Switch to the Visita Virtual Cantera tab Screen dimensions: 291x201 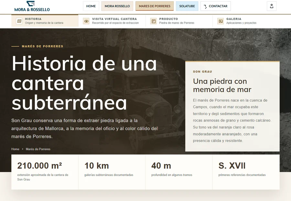[112, 21]
